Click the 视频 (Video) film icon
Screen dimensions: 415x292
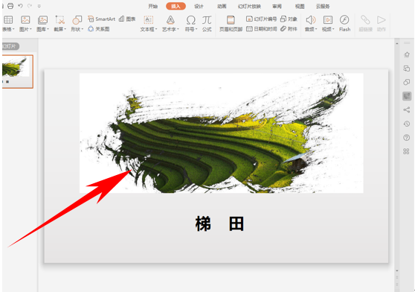pos(328,20)
